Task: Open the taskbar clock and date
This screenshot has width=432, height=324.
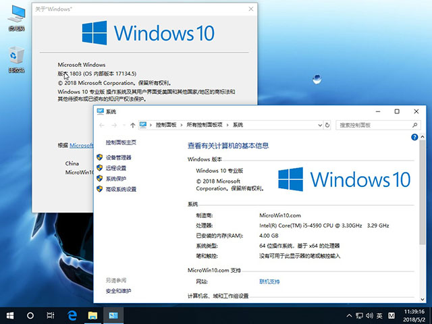Action: pos(414,316)
